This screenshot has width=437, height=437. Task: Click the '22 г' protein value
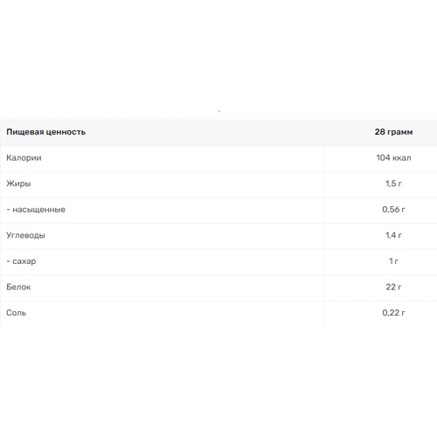(x=393, y=287)
